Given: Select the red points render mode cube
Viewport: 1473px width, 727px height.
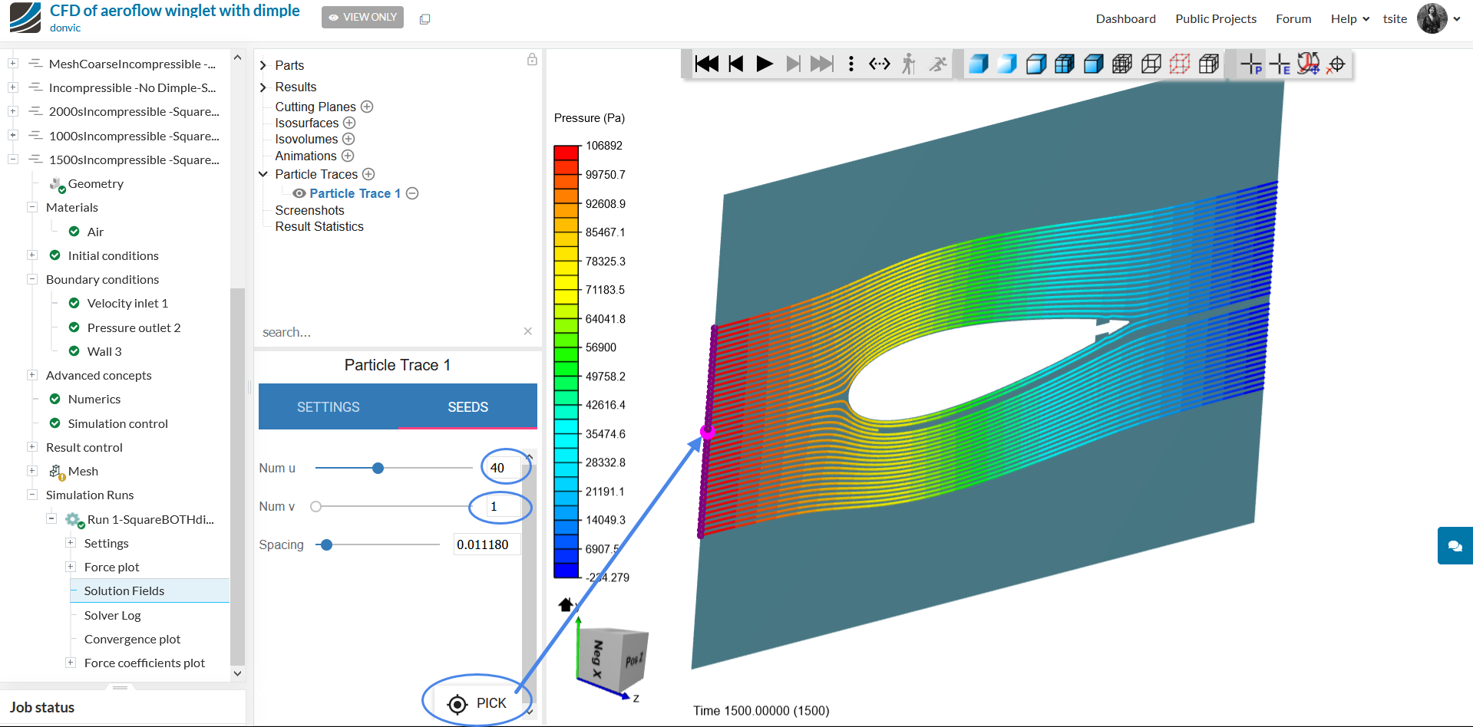Looking at the screenshot, I should pos(1180,64).
